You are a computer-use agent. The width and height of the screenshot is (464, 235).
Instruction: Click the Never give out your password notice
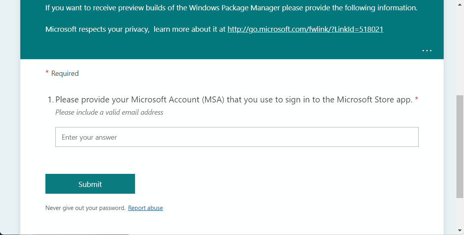[84, 208]
